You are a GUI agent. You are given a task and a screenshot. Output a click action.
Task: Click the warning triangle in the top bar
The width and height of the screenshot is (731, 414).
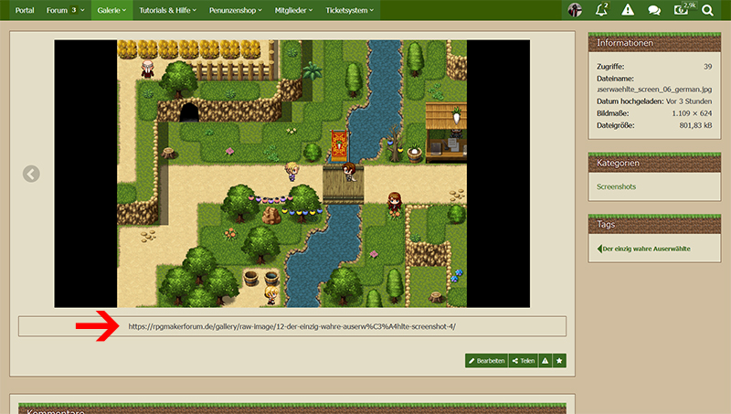coord(628,10)
